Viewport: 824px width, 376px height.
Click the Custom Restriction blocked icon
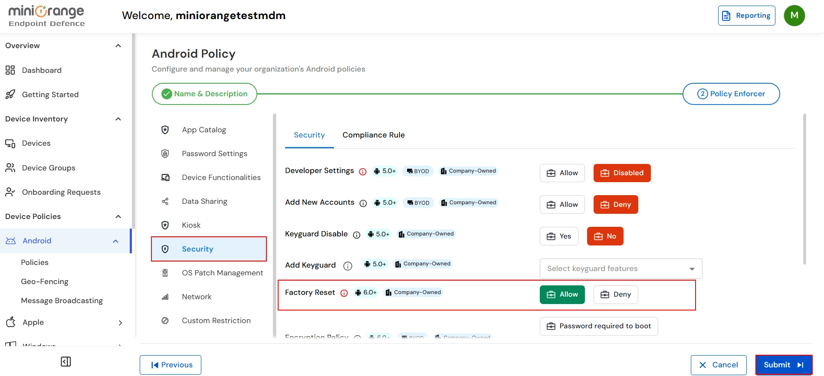165,320
